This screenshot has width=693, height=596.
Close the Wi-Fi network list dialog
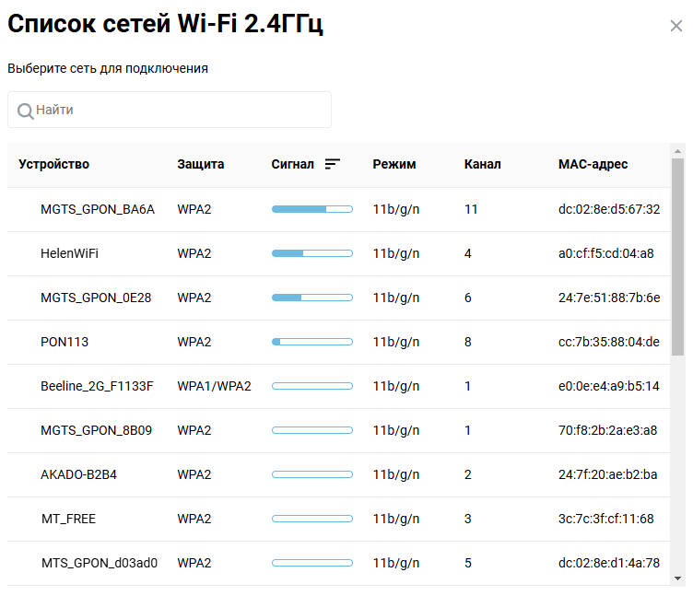[676, 26]
